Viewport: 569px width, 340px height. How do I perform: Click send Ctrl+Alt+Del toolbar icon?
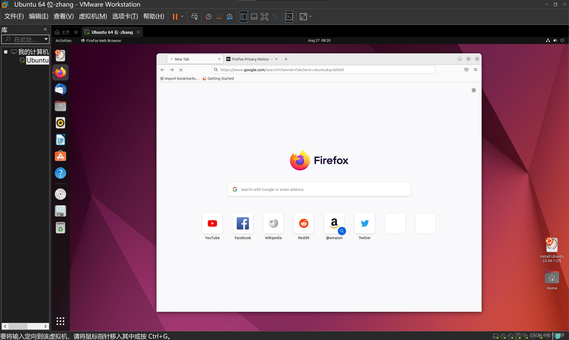click(x=194, y=17)
